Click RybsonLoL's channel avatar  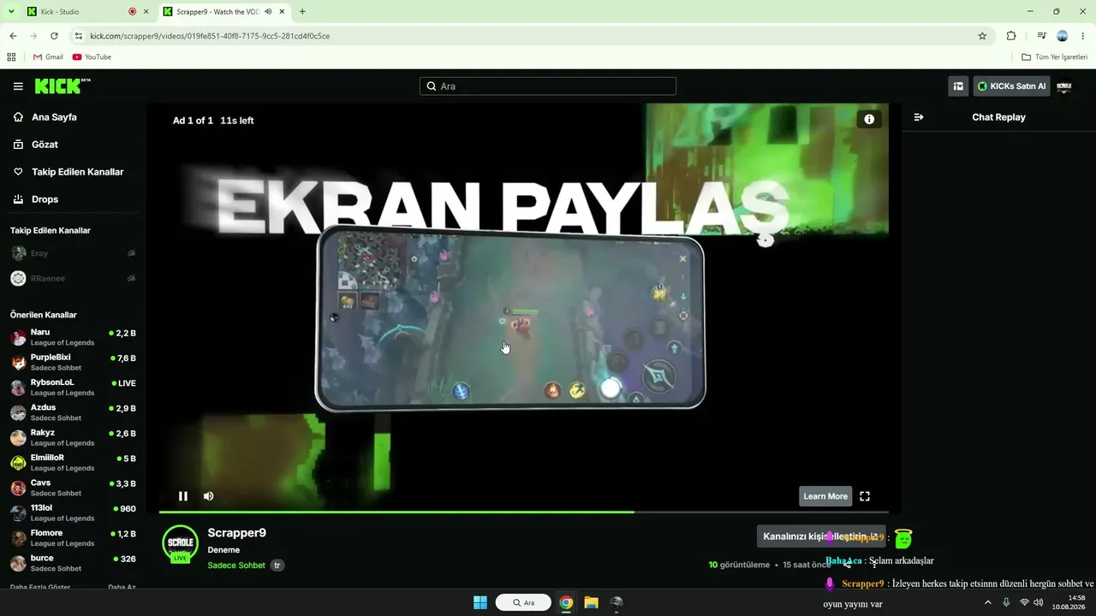point(18,388)
